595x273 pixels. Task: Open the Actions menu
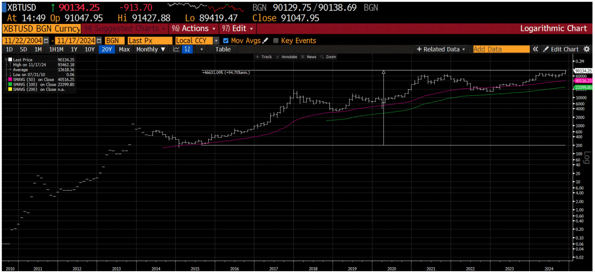point(195,29)
